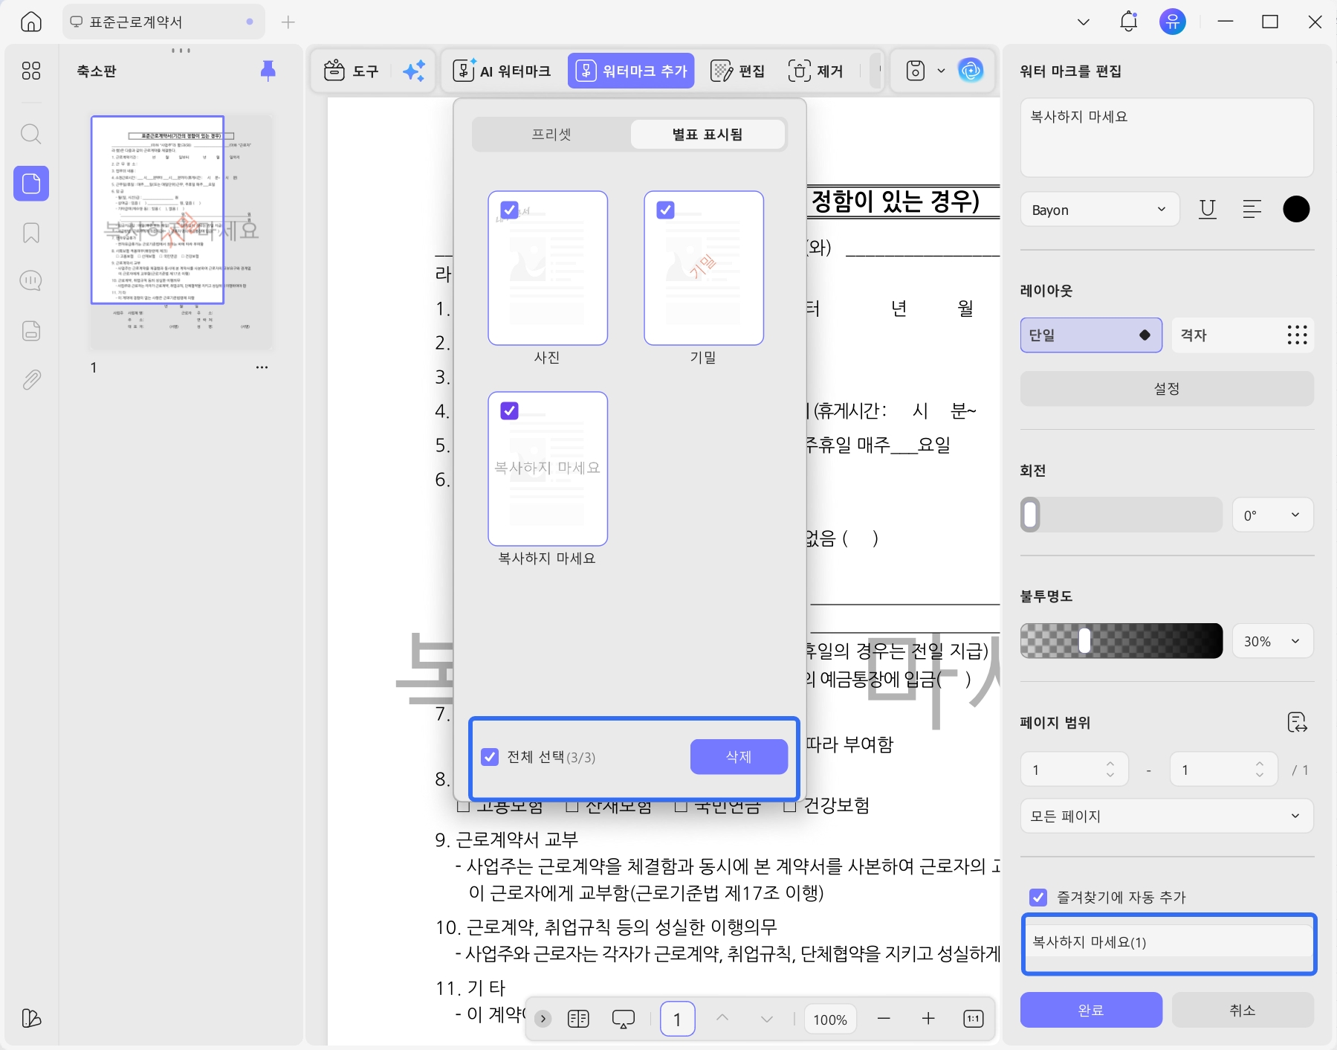Click the watermark text box 복사하지 마세요
The height and width of the screenshot is (1050, 1337).
click(x=1167, y=138)
